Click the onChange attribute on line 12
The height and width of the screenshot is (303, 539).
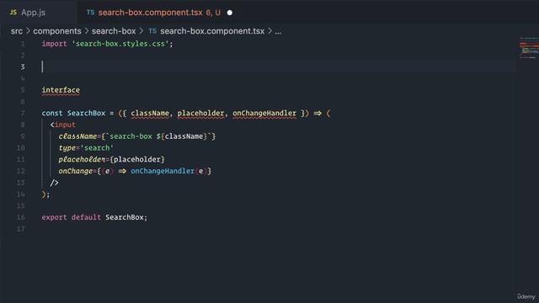point(76,171)
